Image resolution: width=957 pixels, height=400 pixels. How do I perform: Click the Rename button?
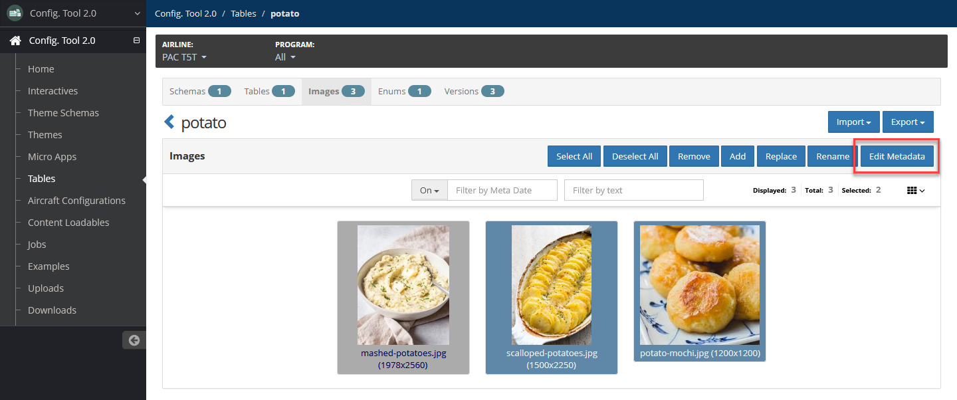(832, 156)
